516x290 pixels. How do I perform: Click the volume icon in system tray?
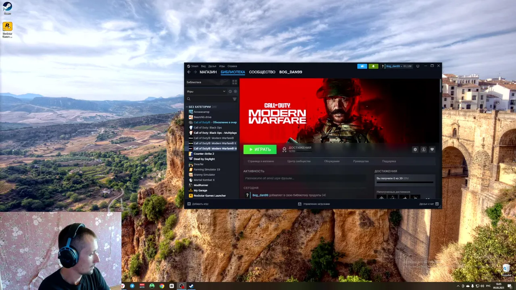pos(482,286)
